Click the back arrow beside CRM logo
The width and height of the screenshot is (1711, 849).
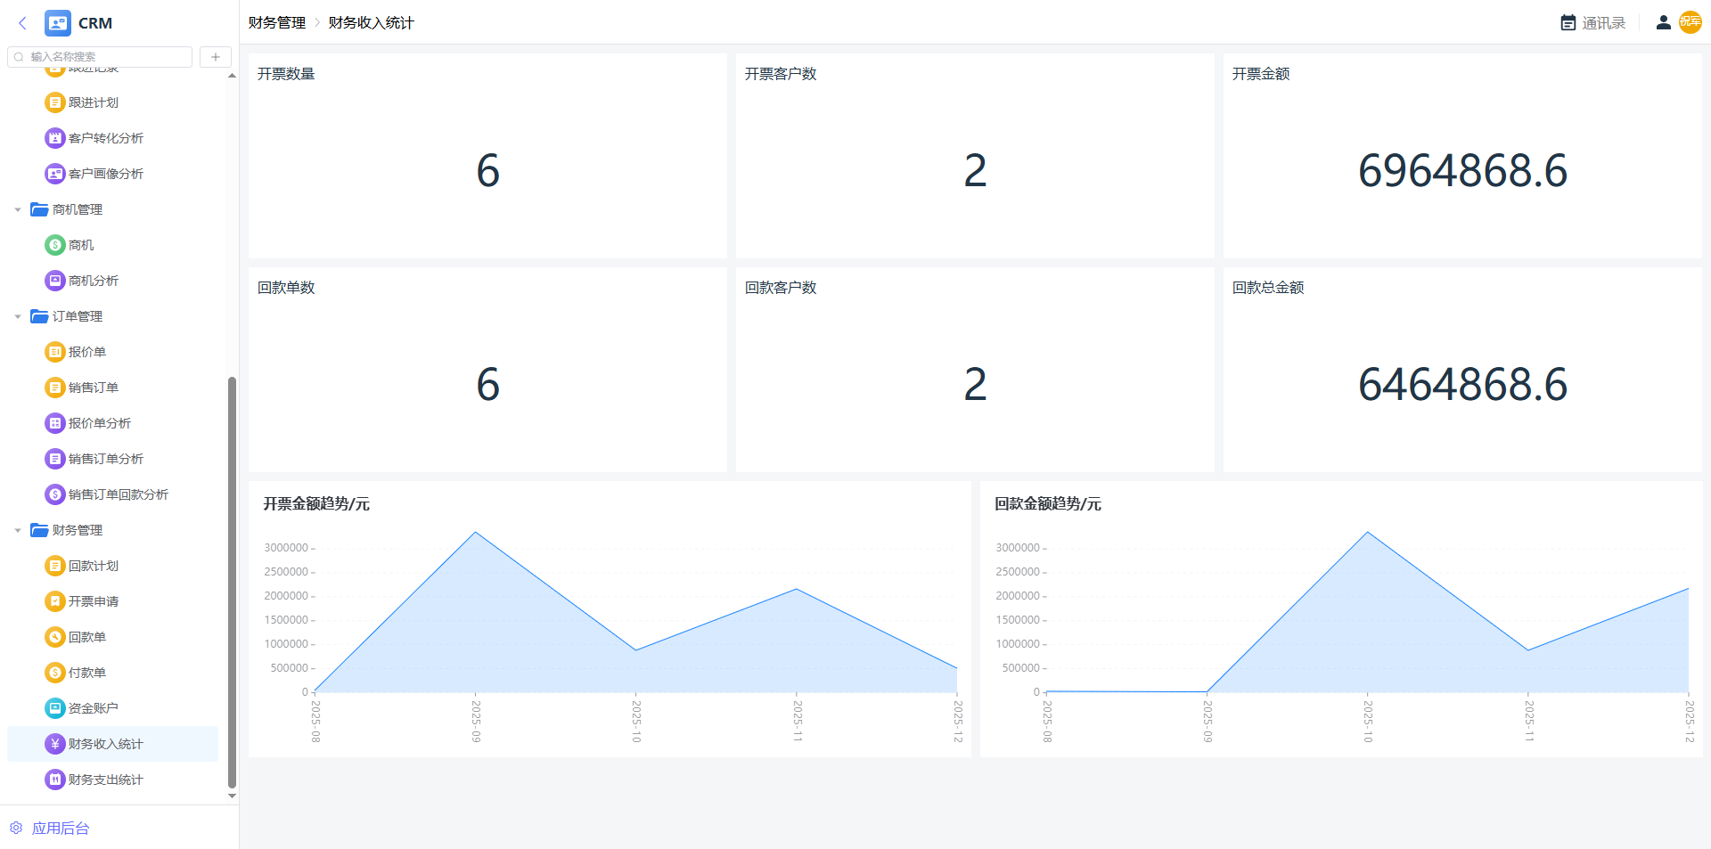click(22, 23)
